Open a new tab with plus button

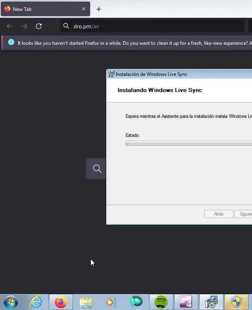pos(99,9)
